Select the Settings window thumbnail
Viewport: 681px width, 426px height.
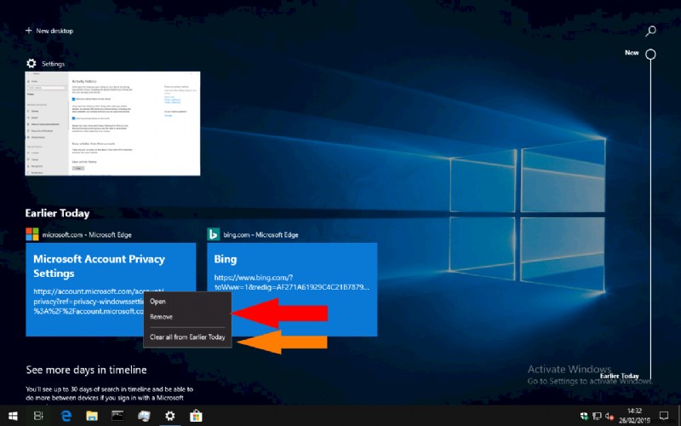[112, 124]
